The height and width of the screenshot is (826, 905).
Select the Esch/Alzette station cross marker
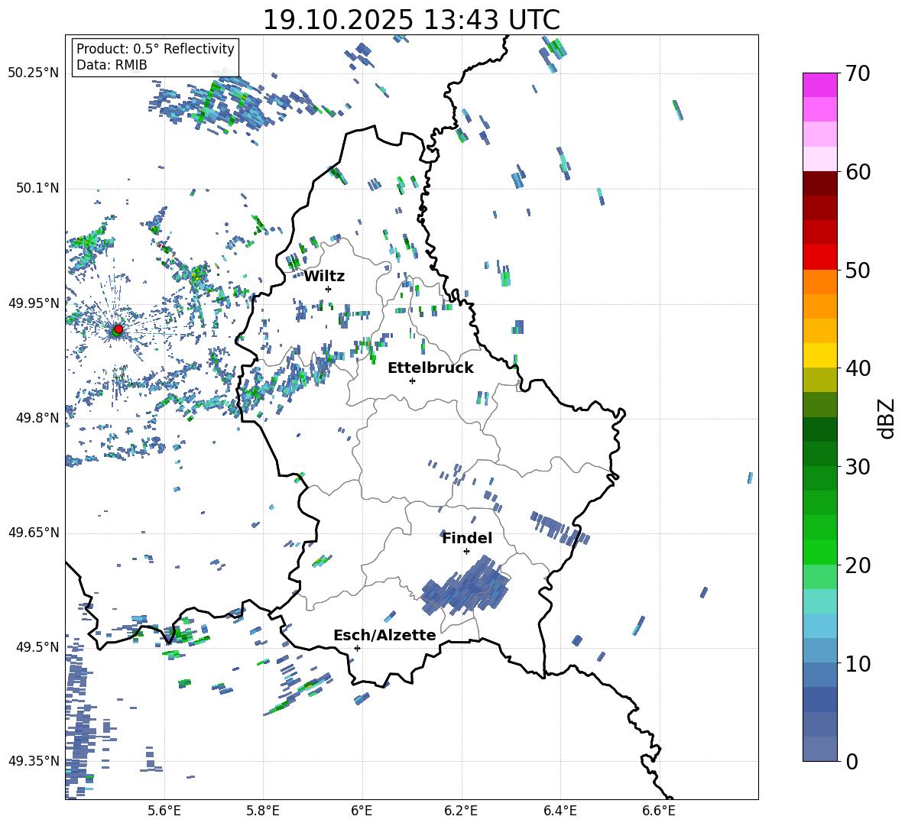coord(357,648)
